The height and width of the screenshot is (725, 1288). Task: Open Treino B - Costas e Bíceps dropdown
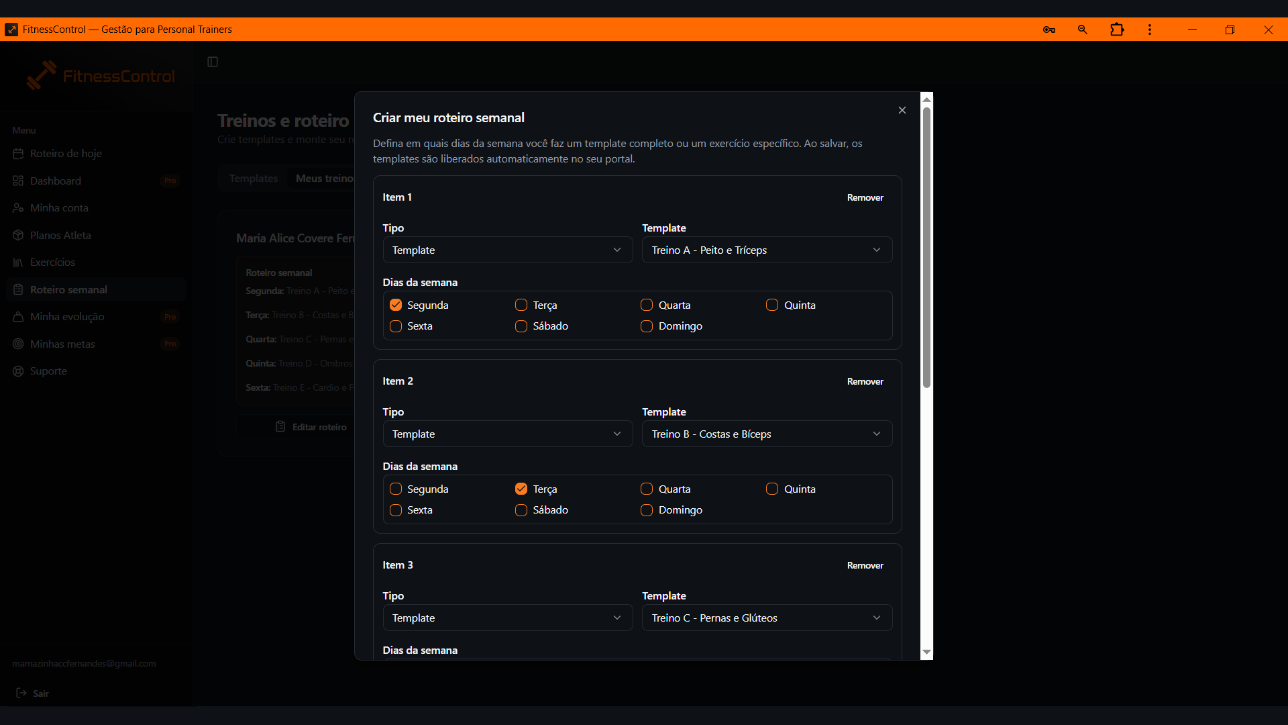point(767,434)
